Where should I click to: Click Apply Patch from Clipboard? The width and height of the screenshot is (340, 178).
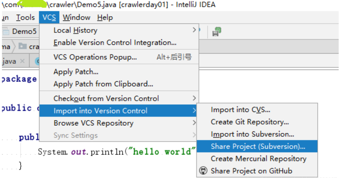click(x=103, y=84)
